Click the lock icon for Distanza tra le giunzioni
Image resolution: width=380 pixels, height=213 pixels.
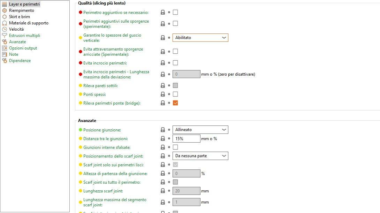(x=163, y=139)
